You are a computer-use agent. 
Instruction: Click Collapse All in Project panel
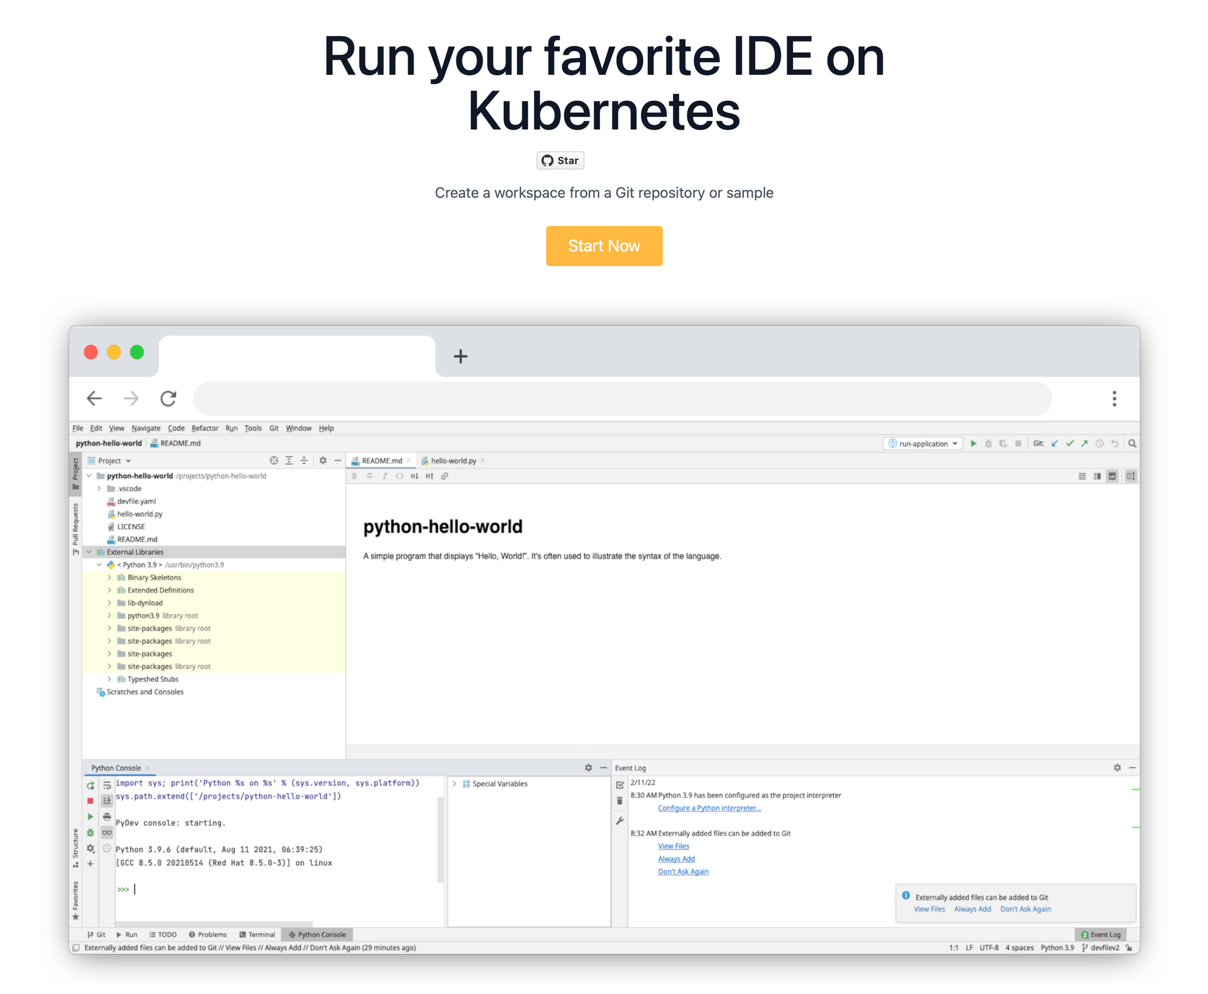[304, 461]
